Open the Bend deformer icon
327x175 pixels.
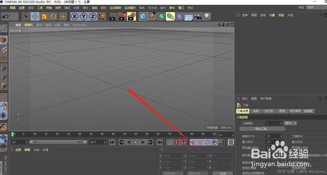click(180, 17)
